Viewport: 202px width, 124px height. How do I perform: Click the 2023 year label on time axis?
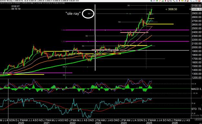point(98,123)
